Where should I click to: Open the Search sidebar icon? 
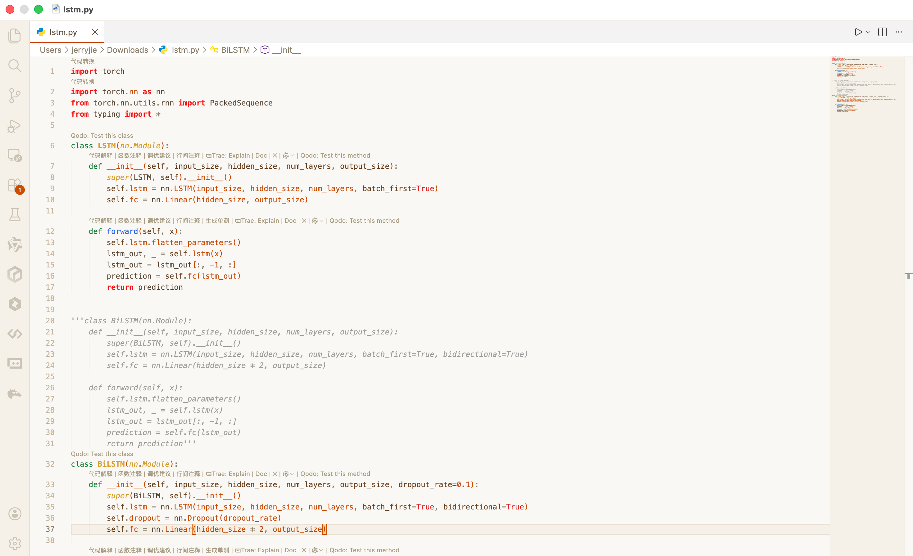(x=15, y=65)
